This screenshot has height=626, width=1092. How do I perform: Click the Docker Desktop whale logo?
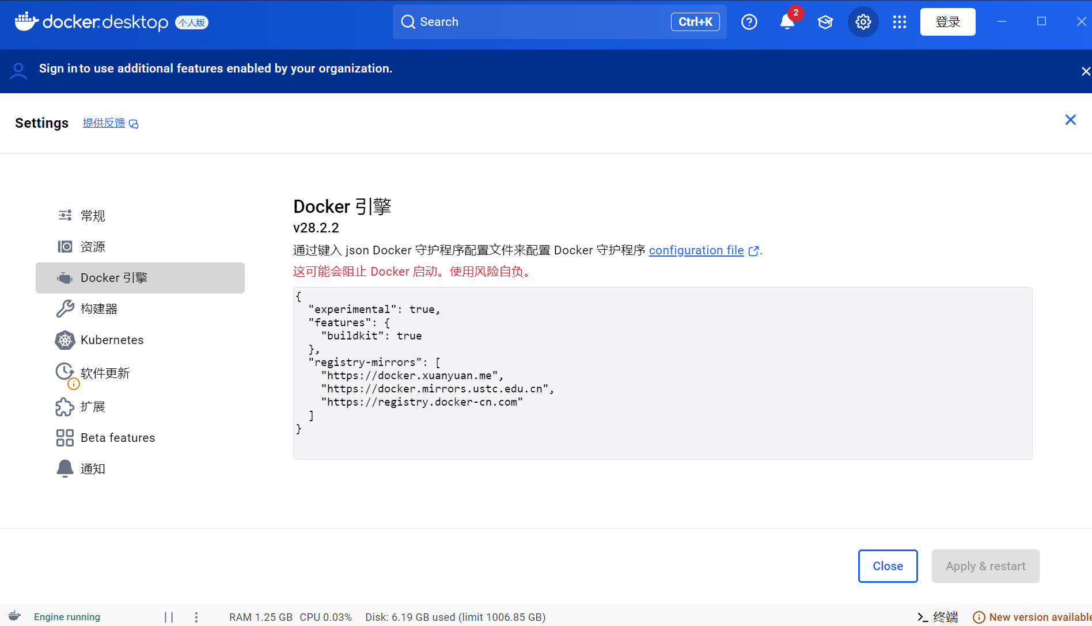[26, 21]
